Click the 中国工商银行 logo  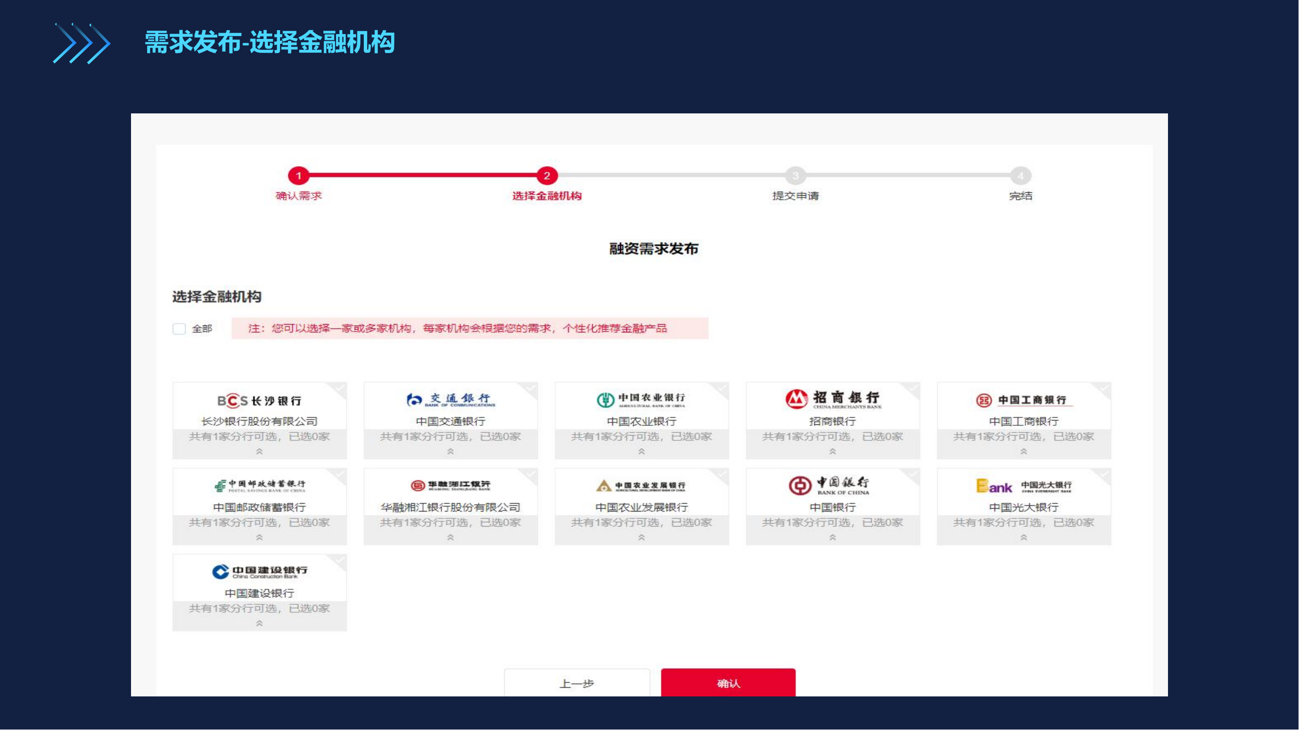pyautogui.click(x=1024, y=400)
